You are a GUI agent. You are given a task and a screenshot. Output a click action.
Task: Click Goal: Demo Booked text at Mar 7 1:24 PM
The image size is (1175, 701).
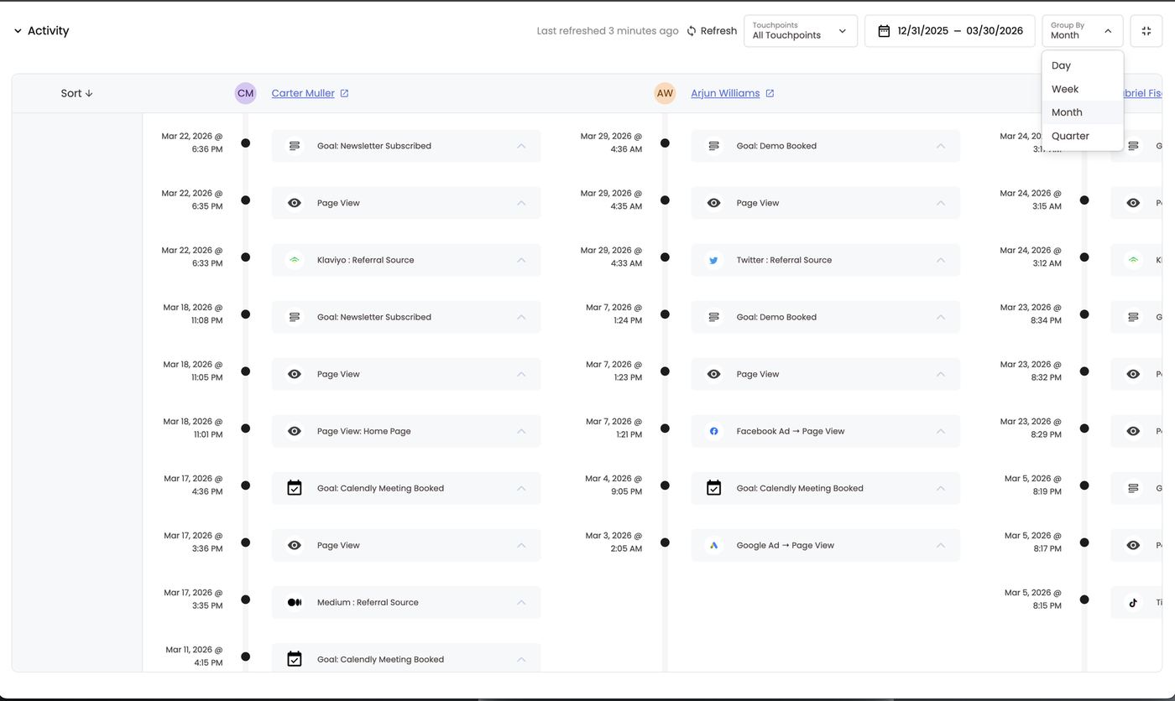[x=776, y=317]
